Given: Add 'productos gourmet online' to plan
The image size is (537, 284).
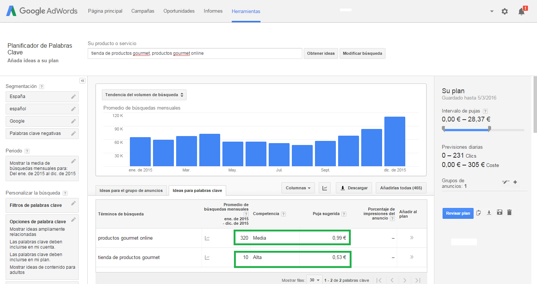Looking at the screenshot, I should pyautogui.click(x=412, y=238).
